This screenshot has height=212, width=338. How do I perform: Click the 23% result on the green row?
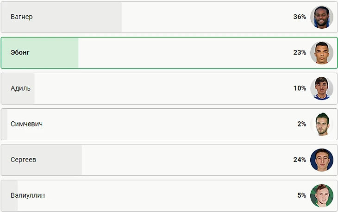pos(300,53)
